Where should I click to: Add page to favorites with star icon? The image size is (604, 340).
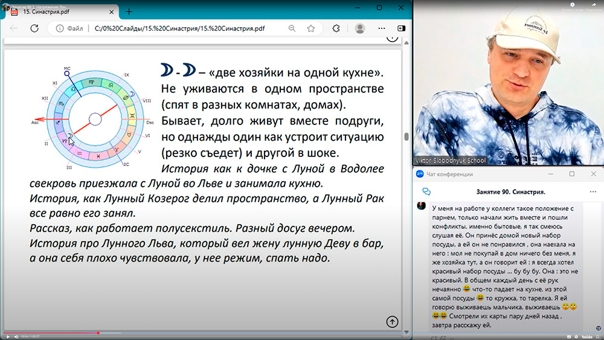(311, 28)
